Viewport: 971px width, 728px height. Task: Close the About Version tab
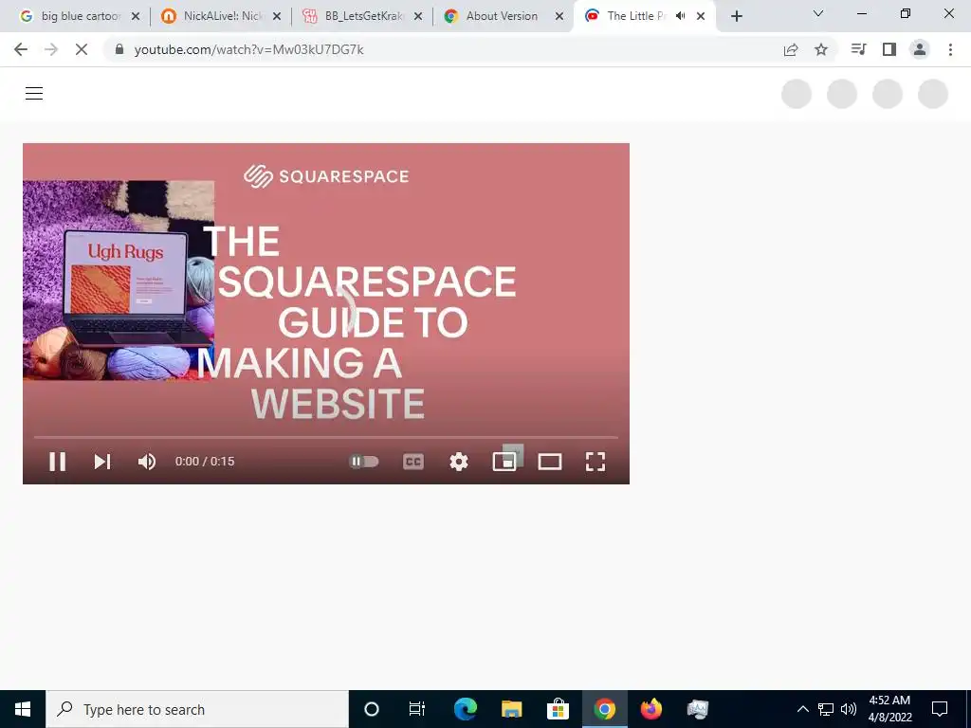[x=559, y=17]
